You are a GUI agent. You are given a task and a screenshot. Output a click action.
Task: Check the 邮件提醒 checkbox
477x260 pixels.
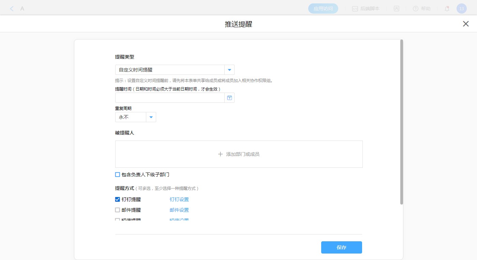[x=118, y=210]
